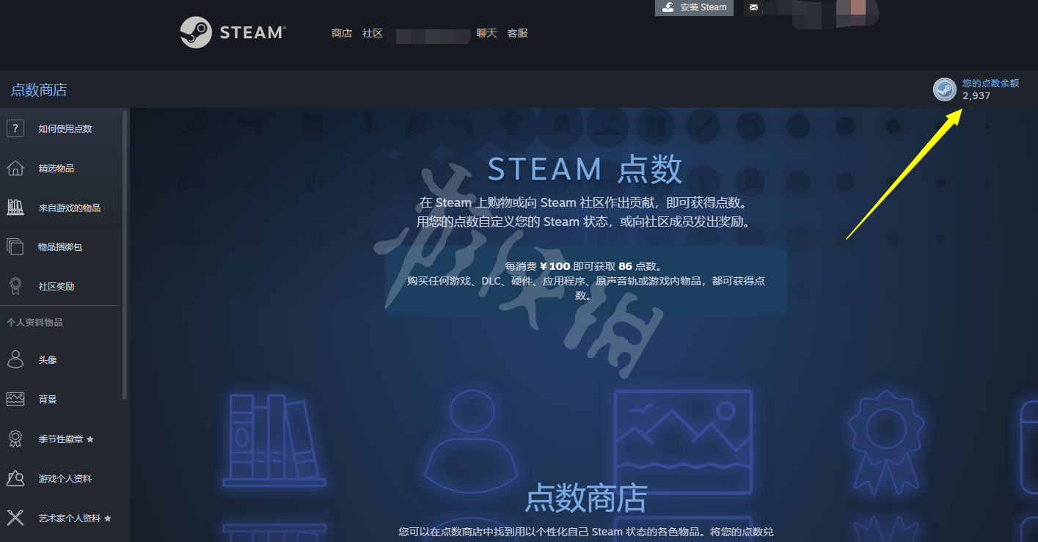Image resolution: width=1038 pixels, height=542 pixels.
Task: Click the install Steam download icon
Action: pyautogui.click(x=668, y=7)
